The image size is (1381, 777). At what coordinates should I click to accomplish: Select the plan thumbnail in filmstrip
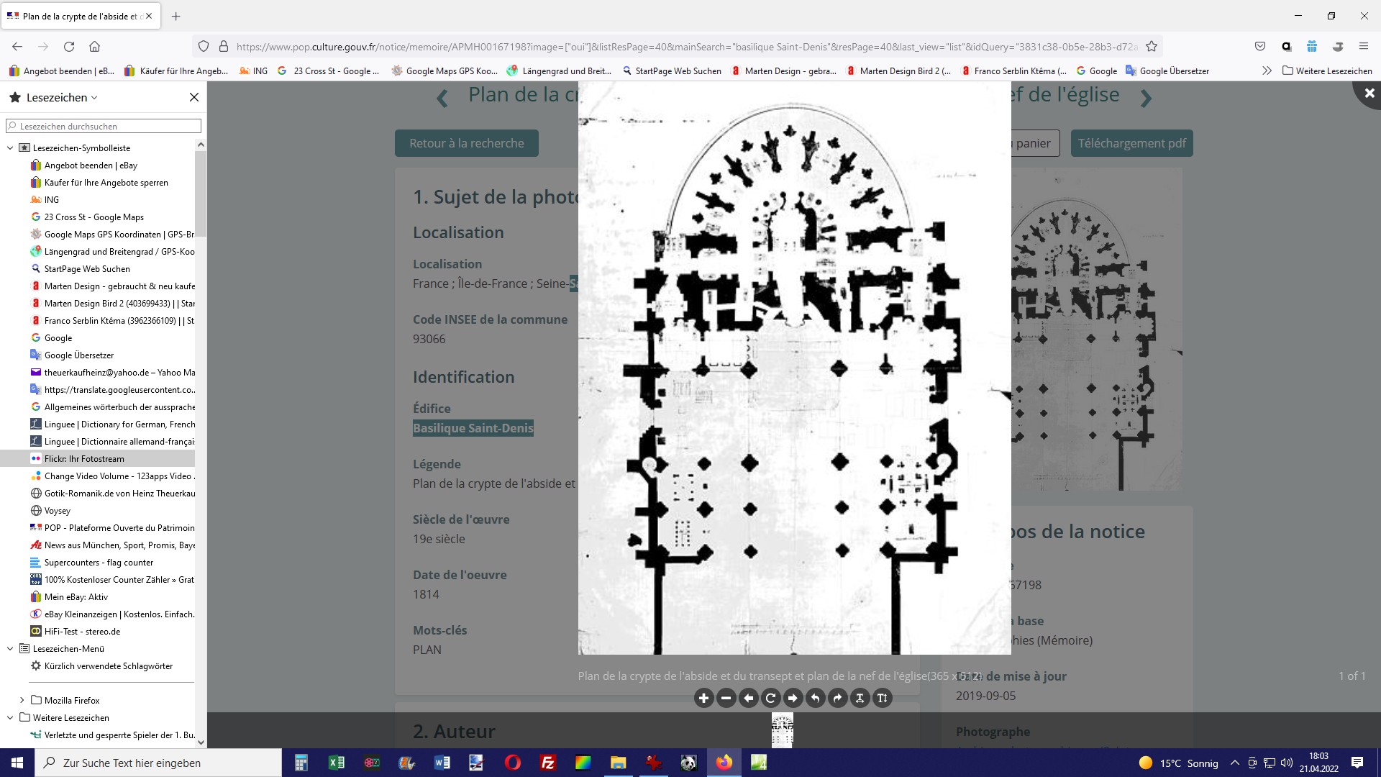(782, 730)
